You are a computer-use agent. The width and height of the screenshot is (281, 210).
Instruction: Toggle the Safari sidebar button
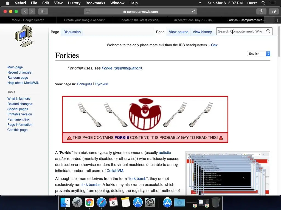coord(43,11)
